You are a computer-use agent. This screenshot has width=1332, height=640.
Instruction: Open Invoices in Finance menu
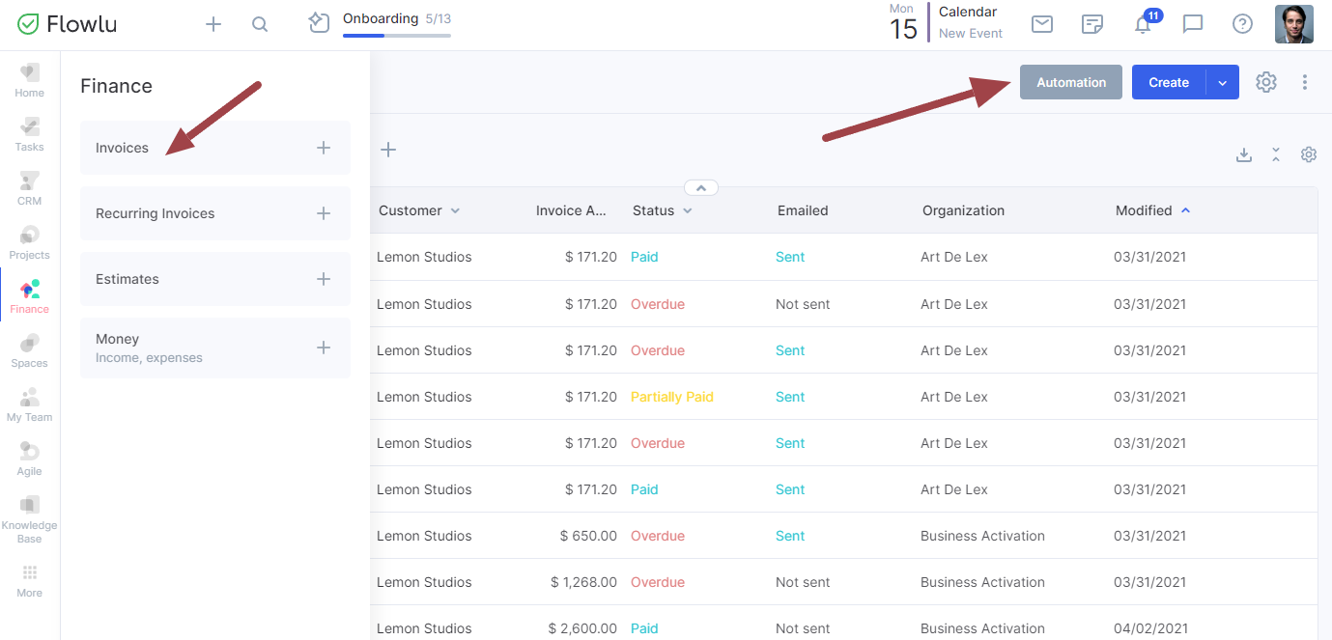tap(215, 148)
